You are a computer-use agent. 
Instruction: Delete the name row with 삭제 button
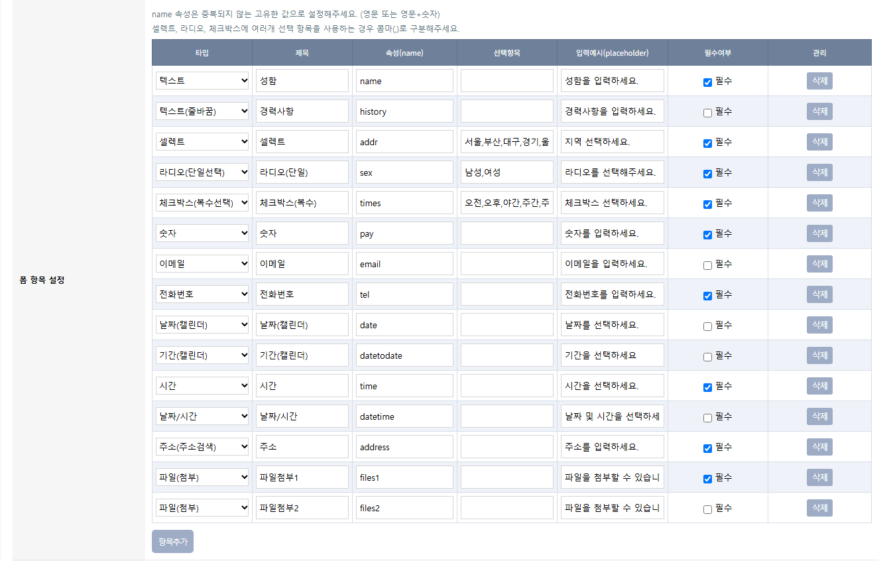(x=819, y=81)
